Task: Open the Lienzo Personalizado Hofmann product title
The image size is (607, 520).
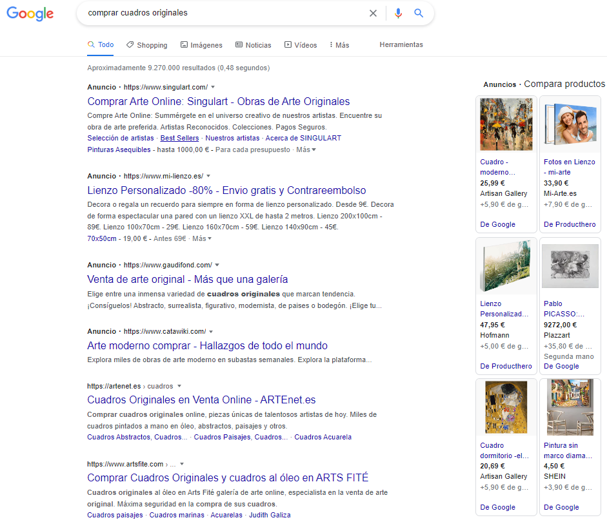Action: coord(504,309)
